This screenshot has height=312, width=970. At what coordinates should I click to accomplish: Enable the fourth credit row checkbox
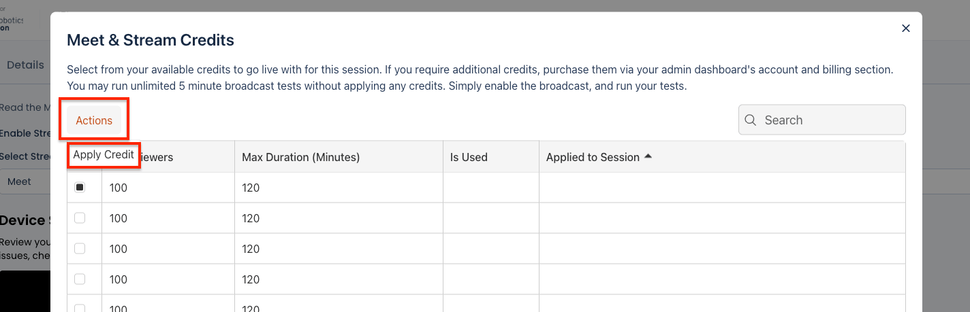point(80,279)
